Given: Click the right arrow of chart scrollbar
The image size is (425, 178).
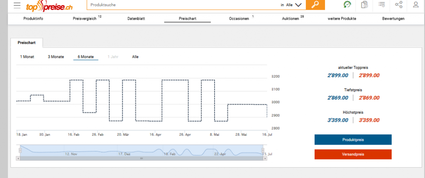Looking at the screenshot, I should 263,158.
